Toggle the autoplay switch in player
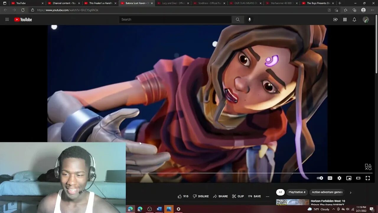Screen dimensions: 378x213 [320, 178]
